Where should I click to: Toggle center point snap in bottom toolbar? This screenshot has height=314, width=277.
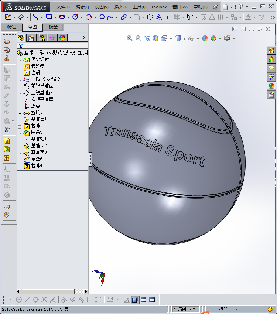(18, 300)
